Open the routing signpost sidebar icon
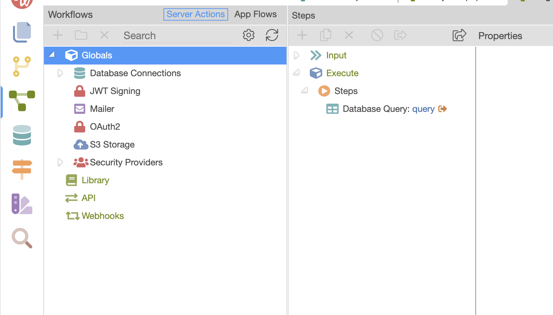The width and height of the screenshot is (553, 315). (x=22, y=169)
